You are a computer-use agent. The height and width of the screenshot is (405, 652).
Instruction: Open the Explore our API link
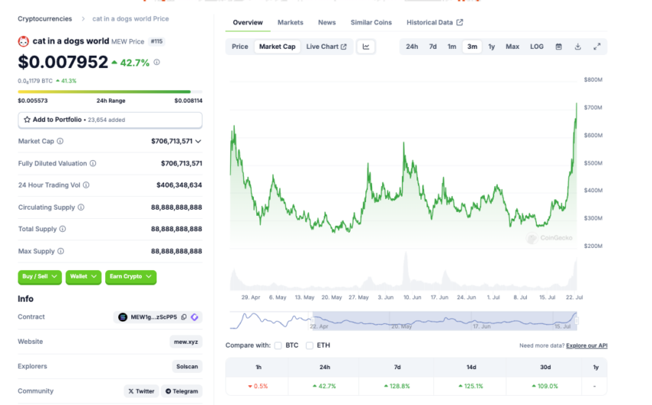click(x=587, y=345)
